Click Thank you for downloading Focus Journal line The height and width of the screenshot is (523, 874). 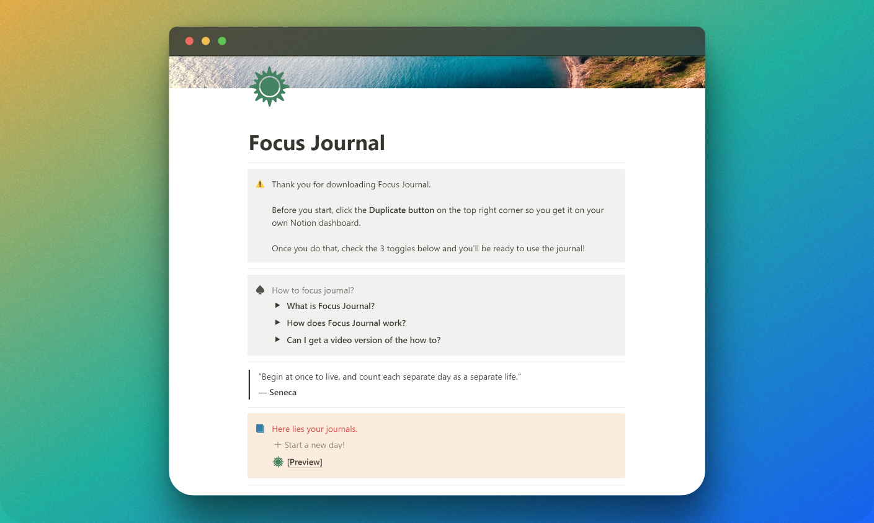tap(351, 184)
